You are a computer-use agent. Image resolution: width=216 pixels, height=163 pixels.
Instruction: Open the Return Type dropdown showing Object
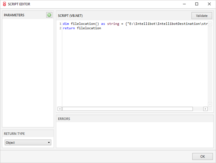(x=28, y=143)
